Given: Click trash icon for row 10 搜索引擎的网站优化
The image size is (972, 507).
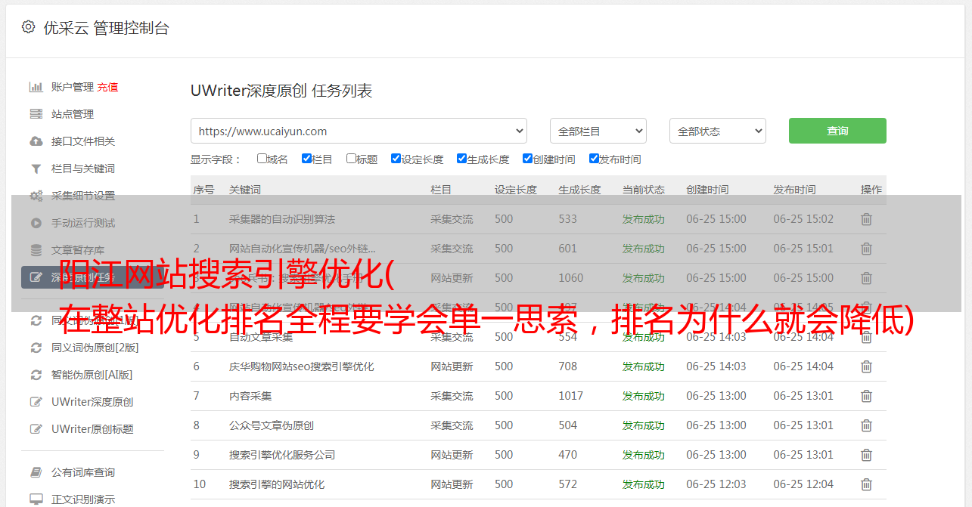Looking at the screenshot, I should (866, 484).
